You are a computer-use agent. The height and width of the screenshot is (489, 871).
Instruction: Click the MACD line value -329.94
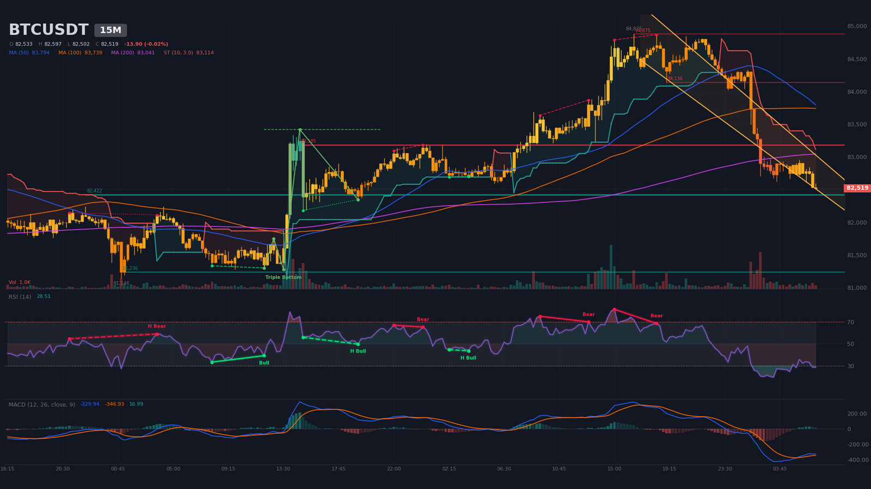click(x=90, y=404)
